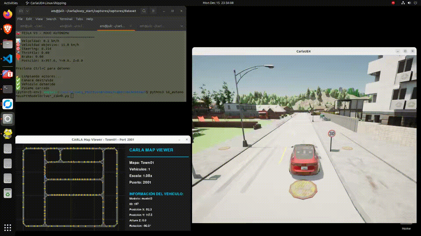Open the Files icon in the dock

click(x=7, y=44)
